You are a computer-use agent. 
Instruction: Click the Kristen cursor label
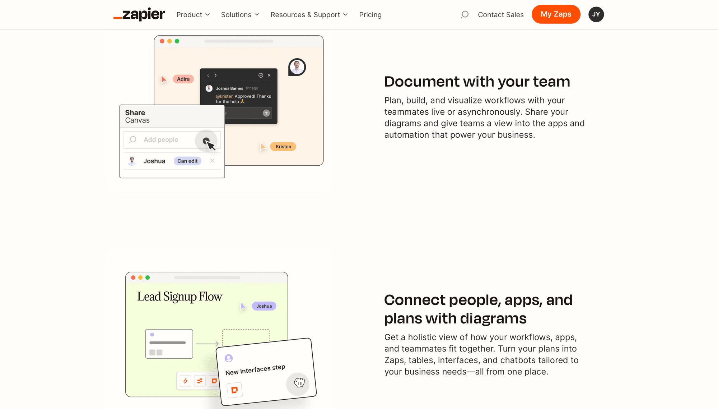coord(283,147)
